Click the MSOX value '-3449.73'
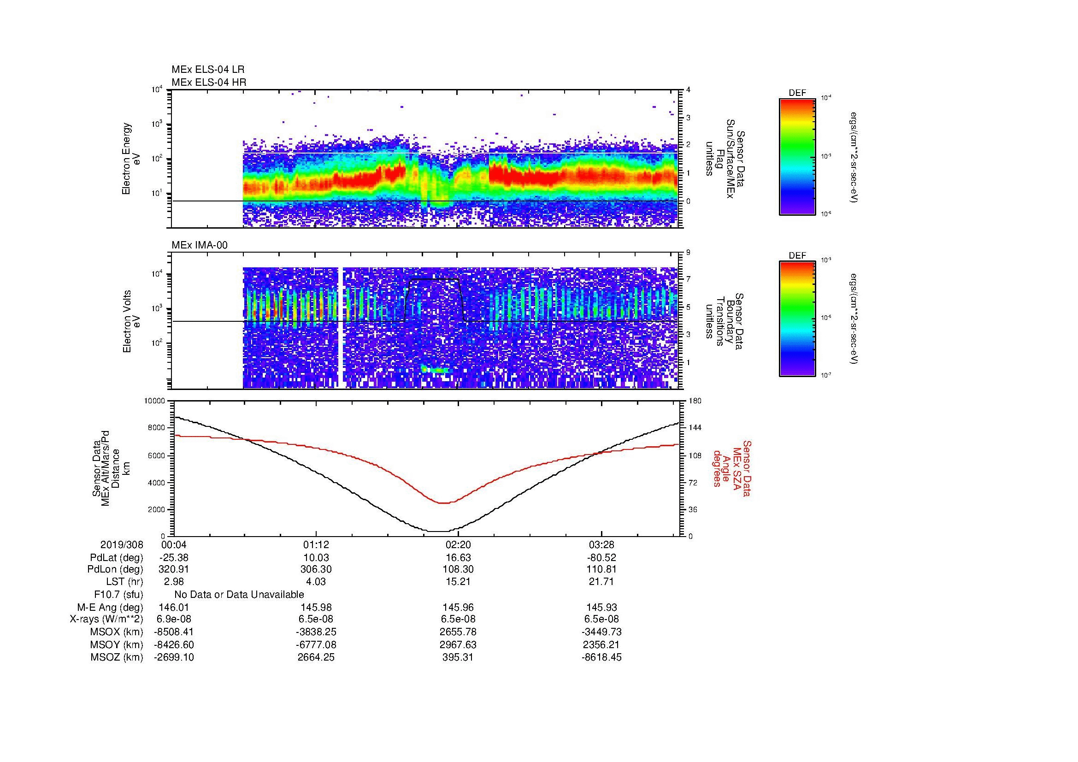Viewport: 1078px width, 762px height. tap(601, 632)
